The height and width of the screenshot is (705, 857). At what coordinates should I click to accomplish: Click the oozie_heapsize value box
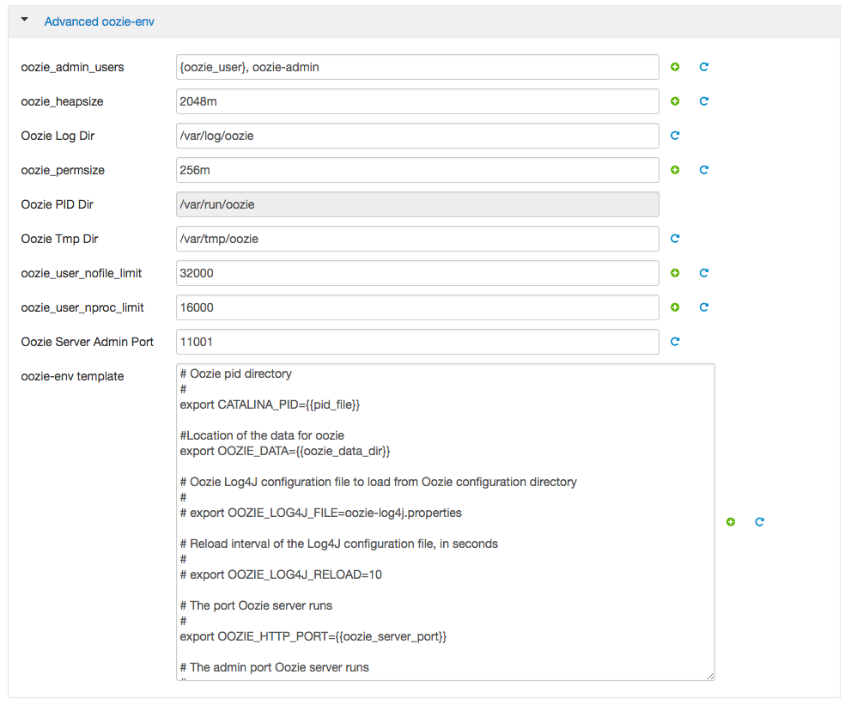coord(417,101)
